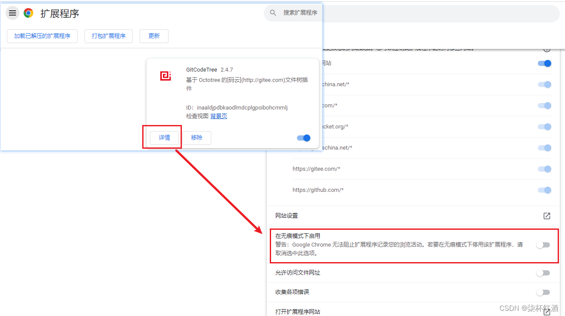The width and height of the screenshot is (565, 316).
Task: Open 打开扩展程序网站 external link icon
Action: point(546,312)
